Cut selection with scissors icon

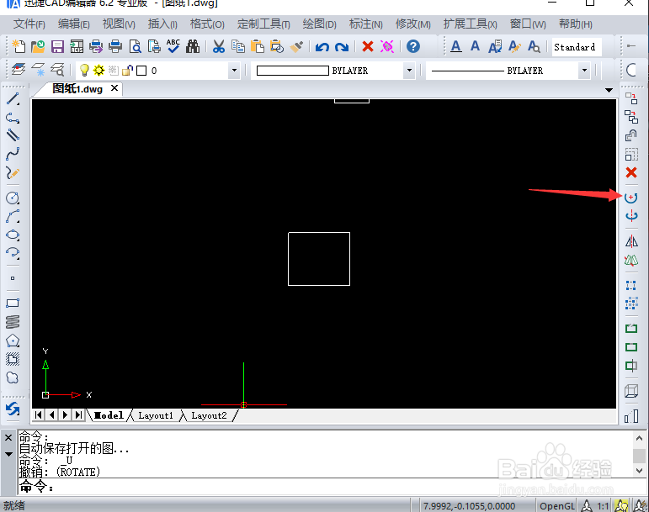tap(219, 46)
